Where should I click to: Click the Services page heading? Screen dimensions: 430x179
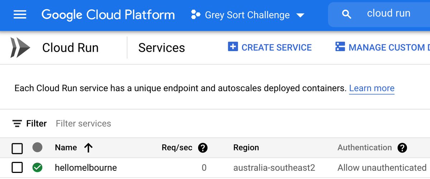(x=162, y=48)
